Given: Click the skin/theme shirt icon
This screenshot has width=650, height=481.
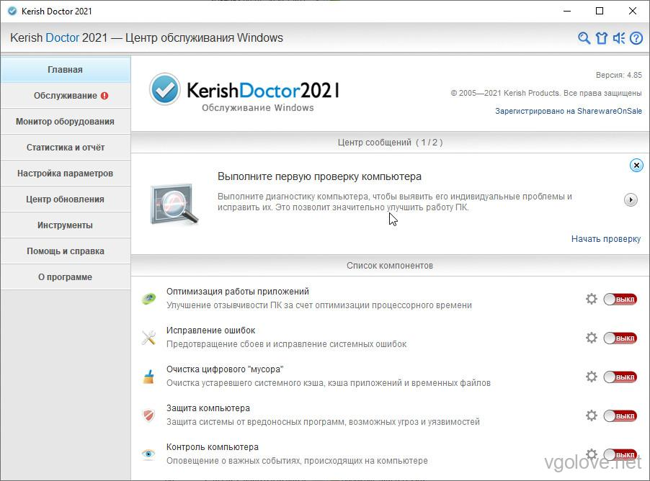Looking at the screenshot, I should (x=602, y=38).
